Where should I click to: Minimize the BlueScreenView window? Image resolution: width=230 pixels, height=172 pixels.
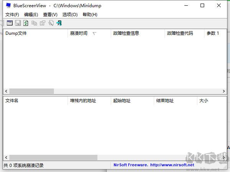tap(186, 6)
